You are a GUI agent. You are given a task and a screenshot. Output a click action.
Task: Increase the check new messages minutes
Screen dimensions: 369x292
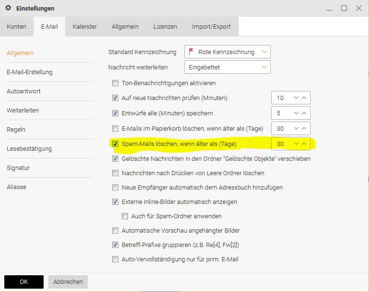304,98
